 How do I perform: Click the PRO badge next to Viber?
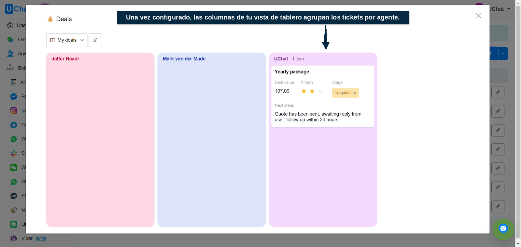tap(41, 239)
